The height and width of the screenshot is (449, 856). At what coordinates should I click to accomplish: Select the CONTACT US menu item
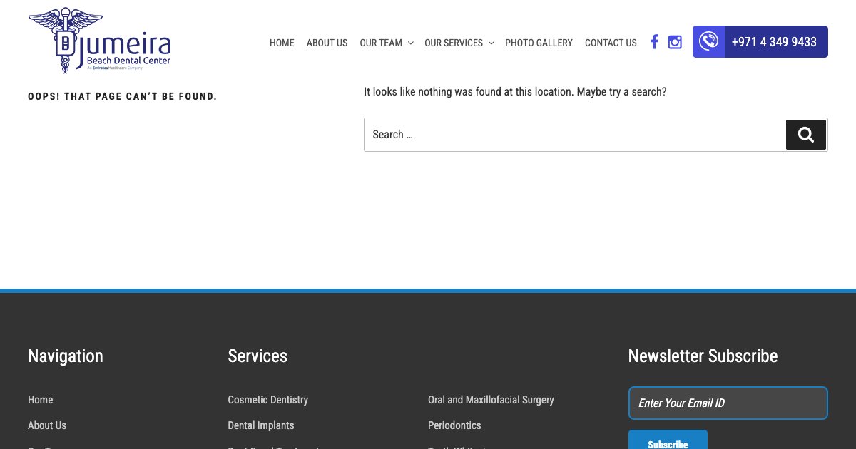click(611, 43)
